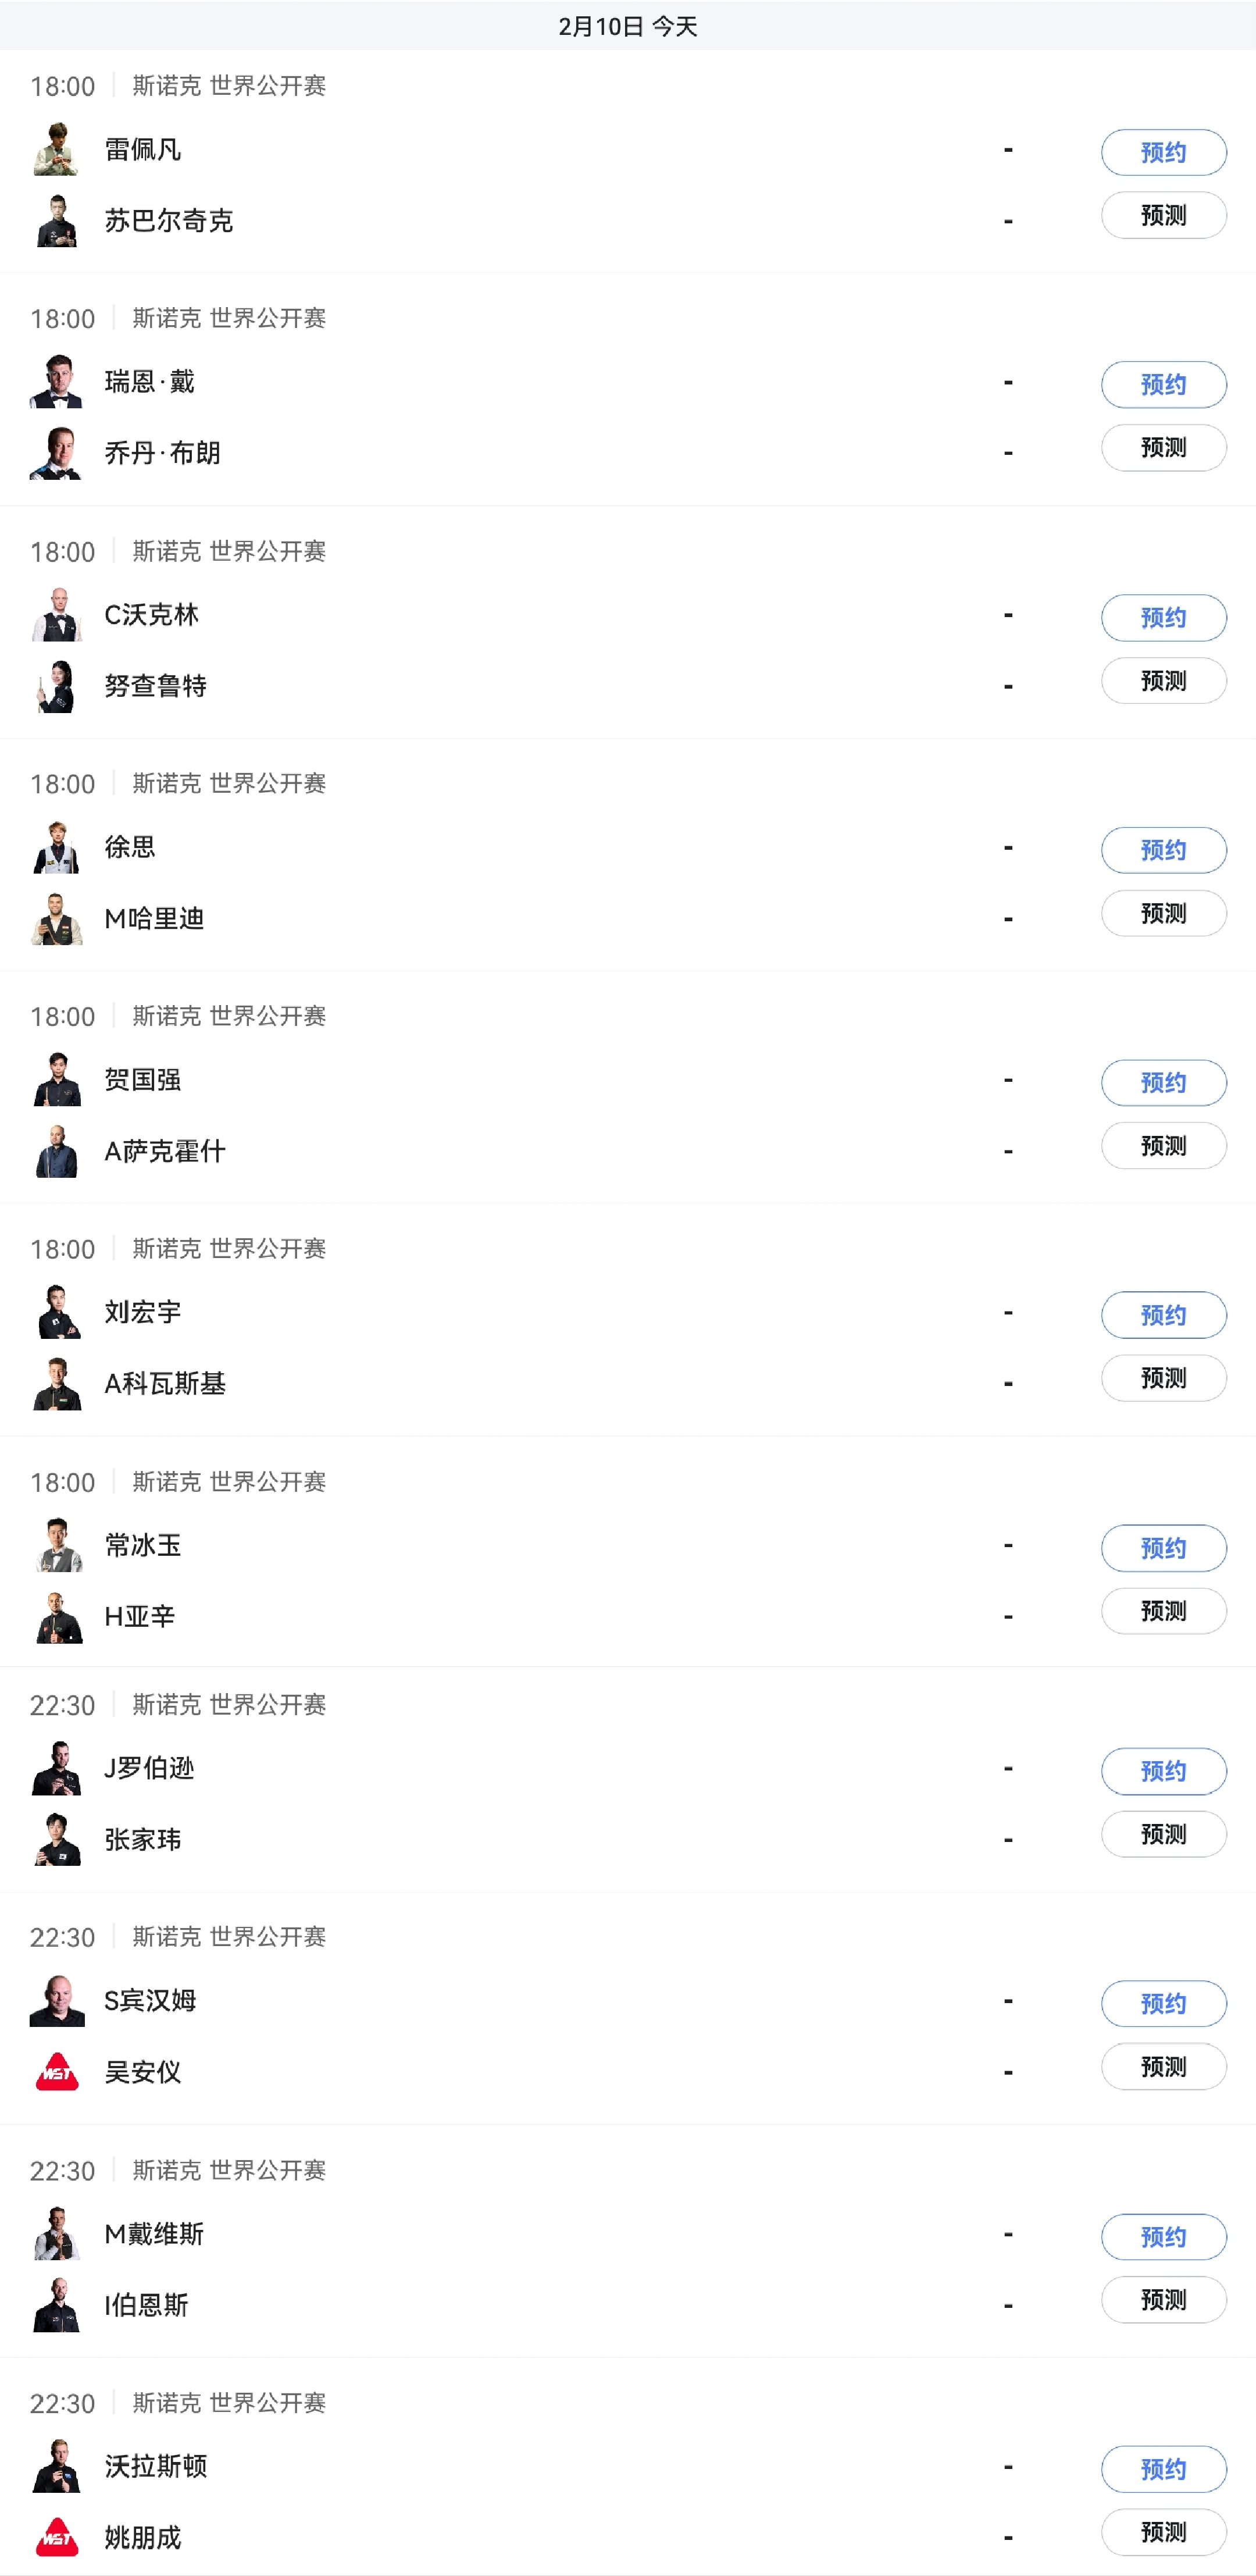Click 瑞恩·戴's avatar image

pos(57,382)
